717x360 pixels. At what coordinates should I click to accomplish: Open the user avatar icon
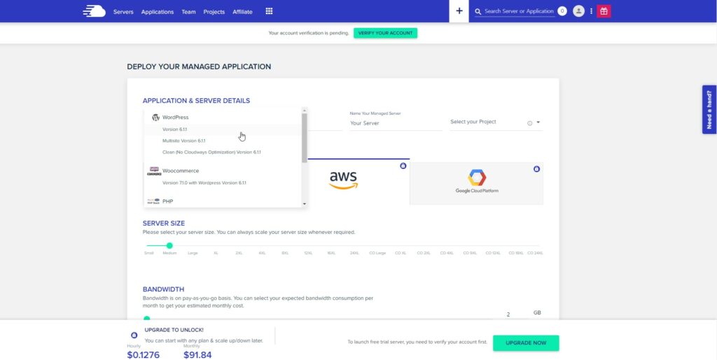click(578, 11)
